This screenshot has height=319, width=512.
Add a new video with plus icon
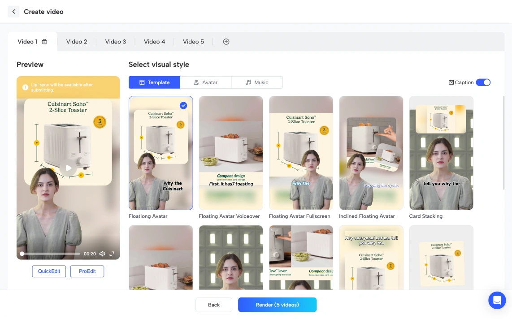point(226,42)
